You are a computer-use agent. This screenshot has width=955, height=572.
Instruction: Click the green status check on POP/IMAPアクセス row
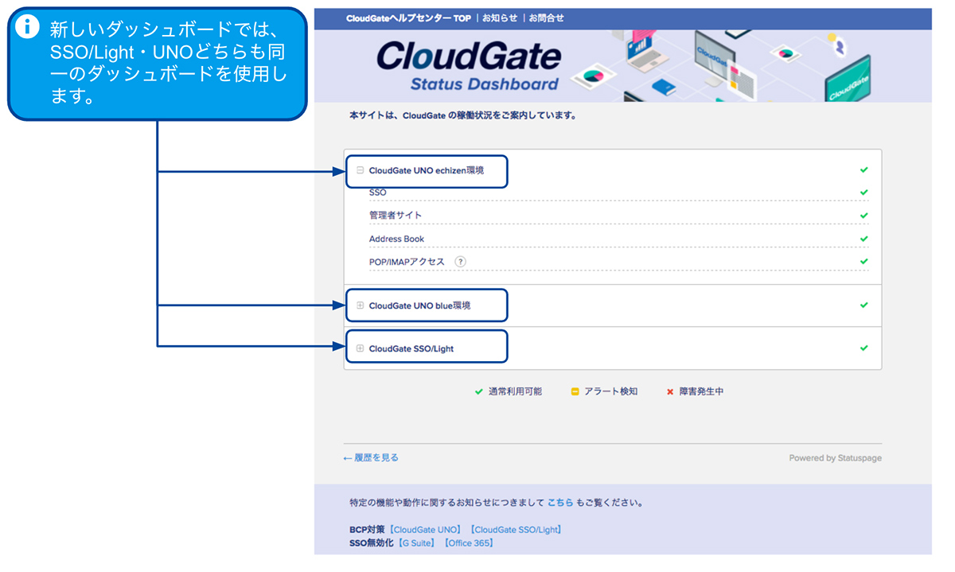(863, 261)
